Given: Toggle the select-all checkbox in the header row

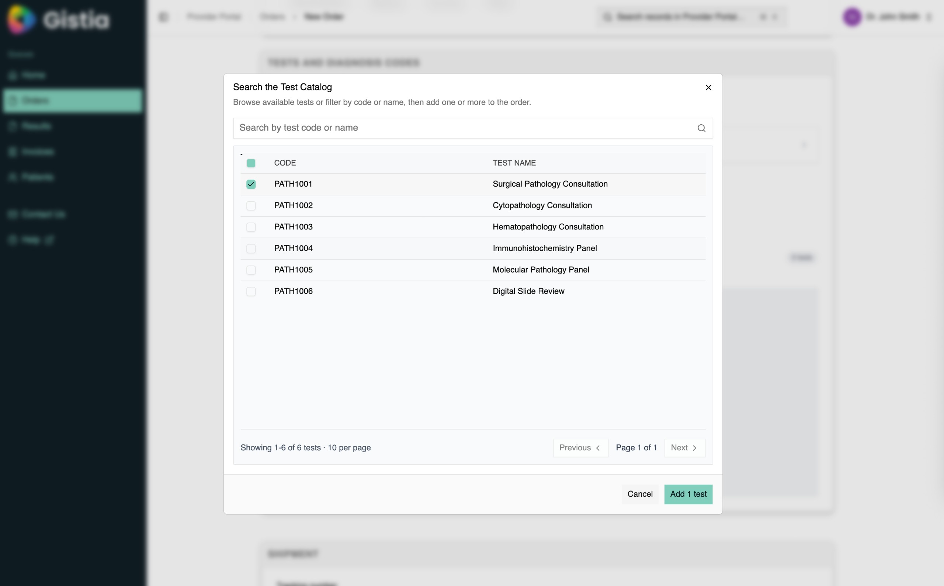Looking at the screenshot, I should pyautogui.click(x=251, y=163).
